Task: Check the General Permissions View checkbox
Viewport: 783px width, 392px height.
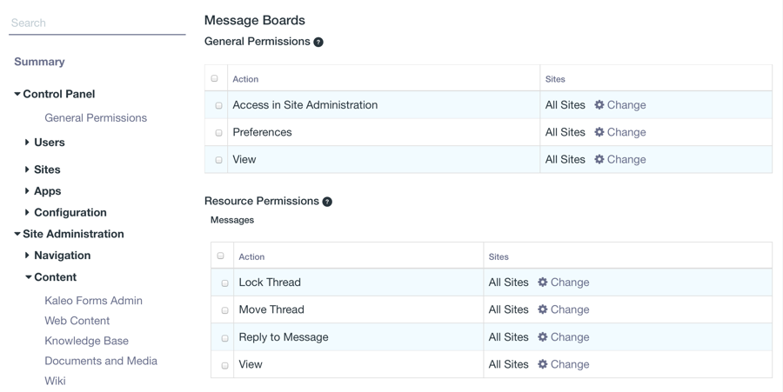Action: tap(218, 160)
